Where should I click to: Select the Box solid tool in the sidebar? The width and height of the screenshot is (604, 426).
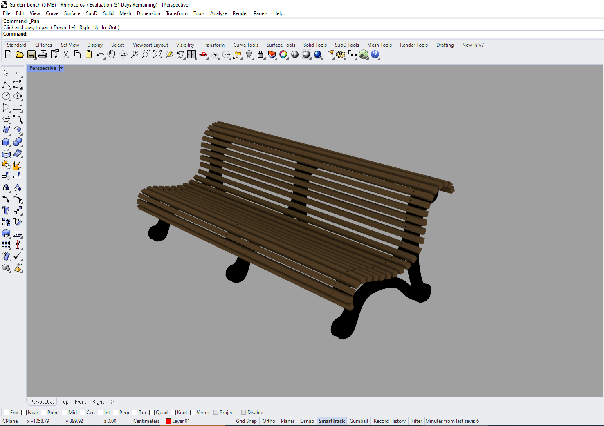point(6,142)
